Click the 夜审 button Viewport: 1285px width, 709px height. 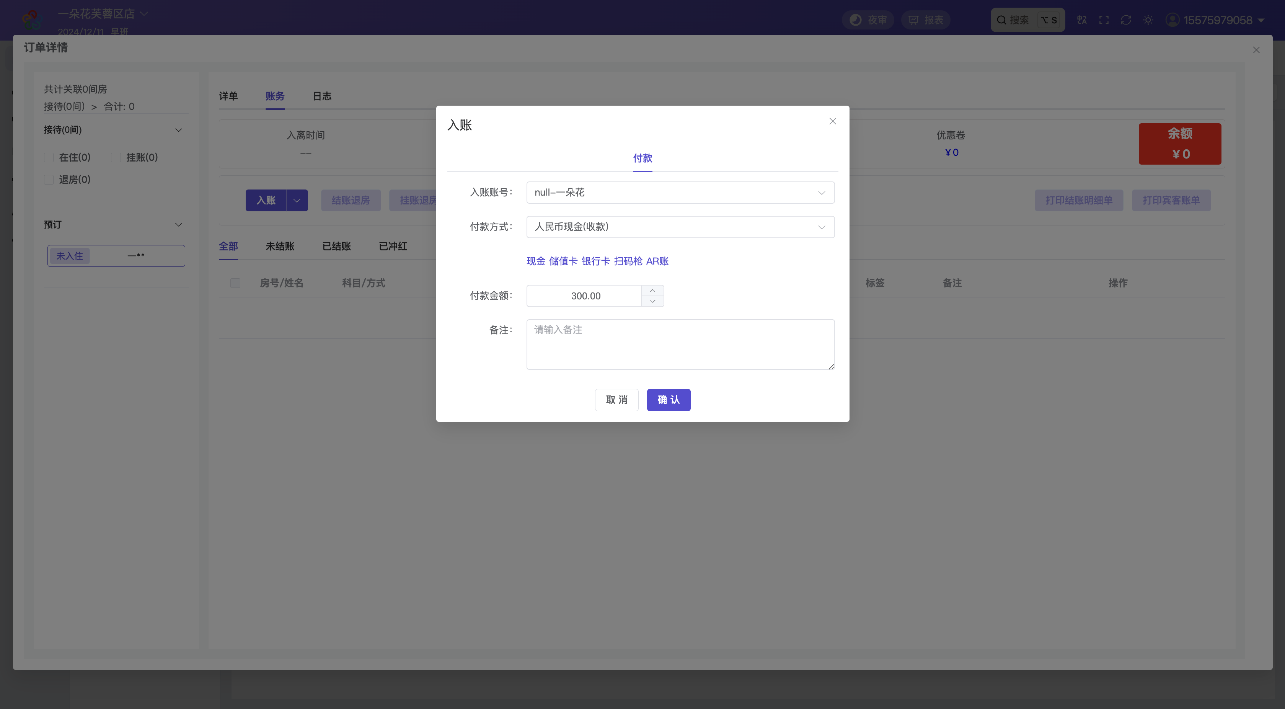click(x=868, y=20)
